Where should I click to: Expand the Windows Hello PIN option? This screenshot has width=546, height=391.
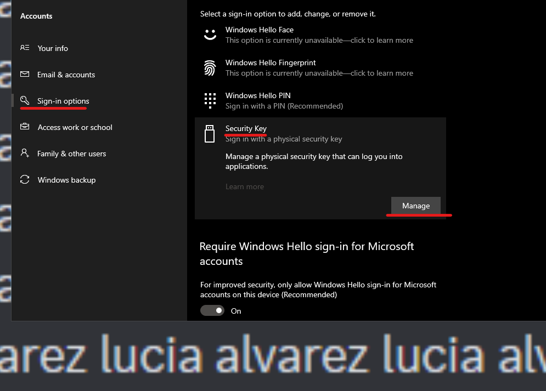pyautogui.click(x=320, y=100)
